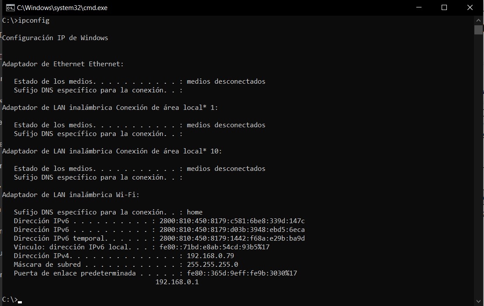Click the title text C:\Windows\system32\cmd.exe

(62, 8)
